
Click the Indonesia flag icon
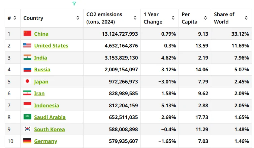(x=27, y=105)
